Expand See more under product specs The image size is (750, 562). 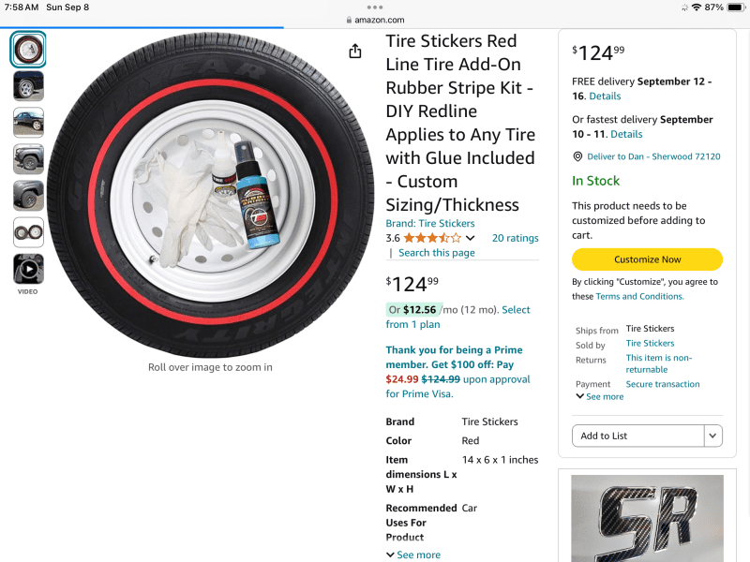coord(412,555)
